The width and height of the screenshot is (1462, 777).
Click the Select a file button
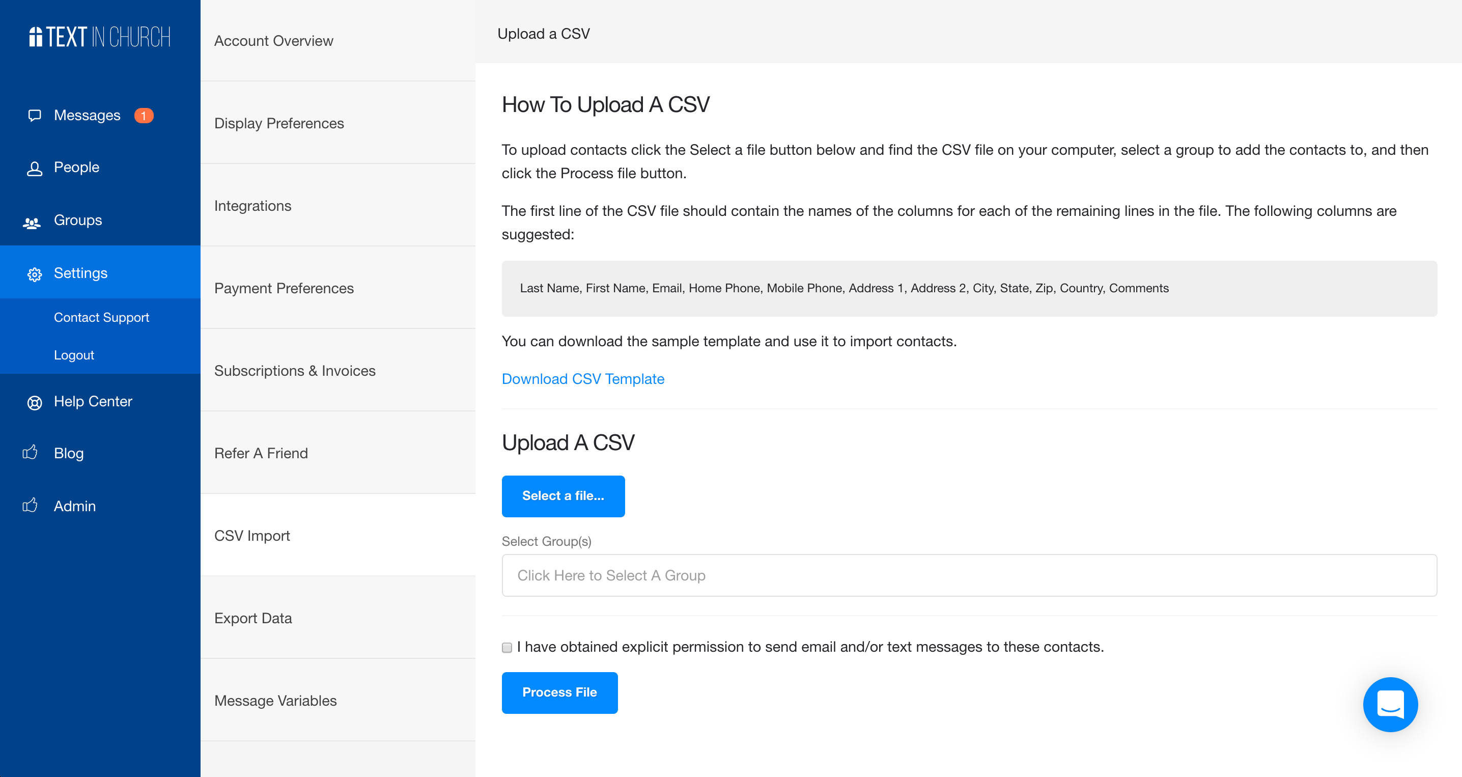pos(563,496)
